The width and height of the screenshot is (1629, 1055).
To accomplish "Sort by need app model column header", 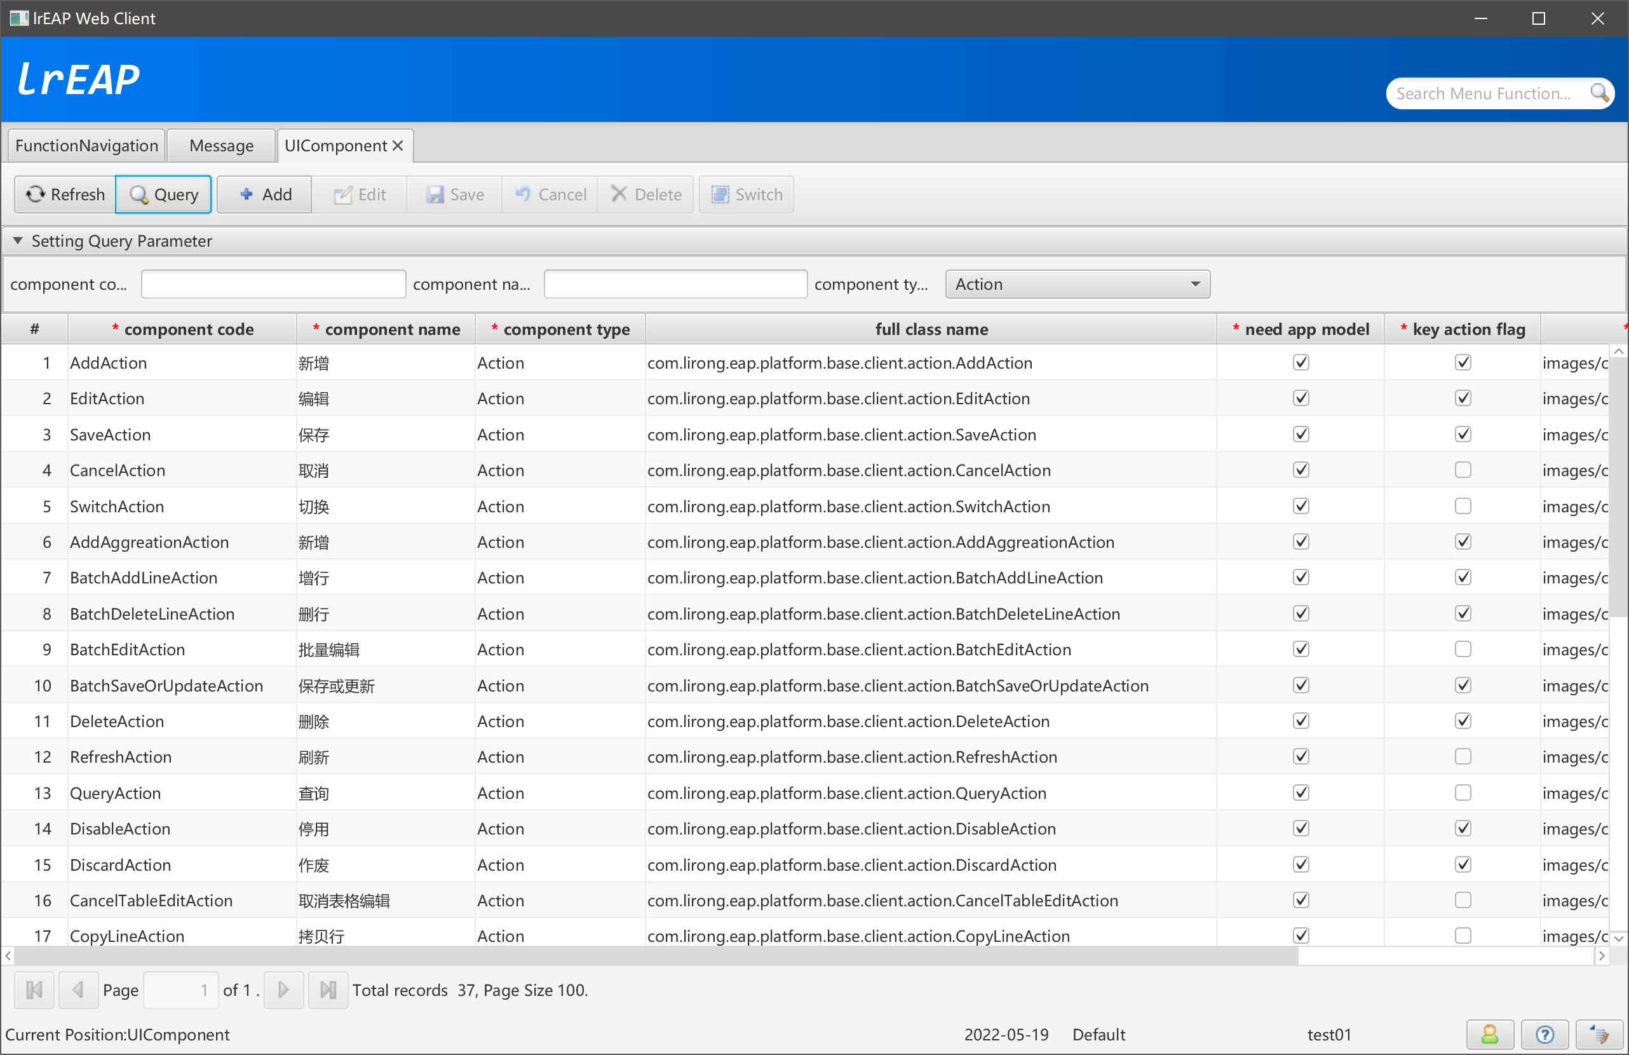I will point(1301,329).
